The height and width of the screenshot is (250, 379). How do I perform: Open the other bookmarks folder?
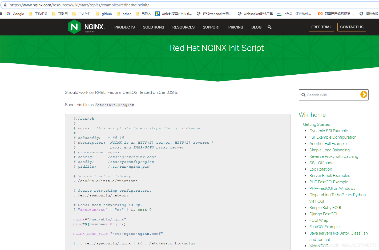point(124,14)
